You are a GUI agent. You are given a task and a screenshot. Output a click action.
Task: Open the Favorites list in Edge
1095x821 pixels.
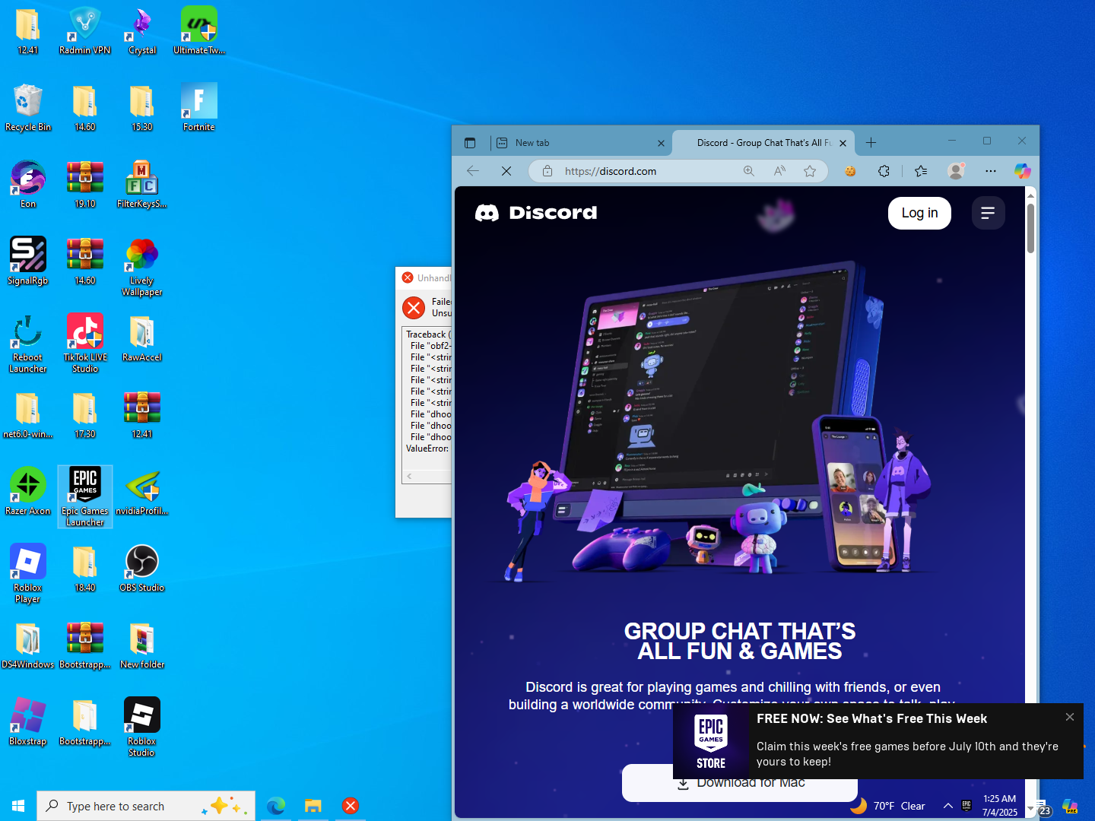point(921,171)
